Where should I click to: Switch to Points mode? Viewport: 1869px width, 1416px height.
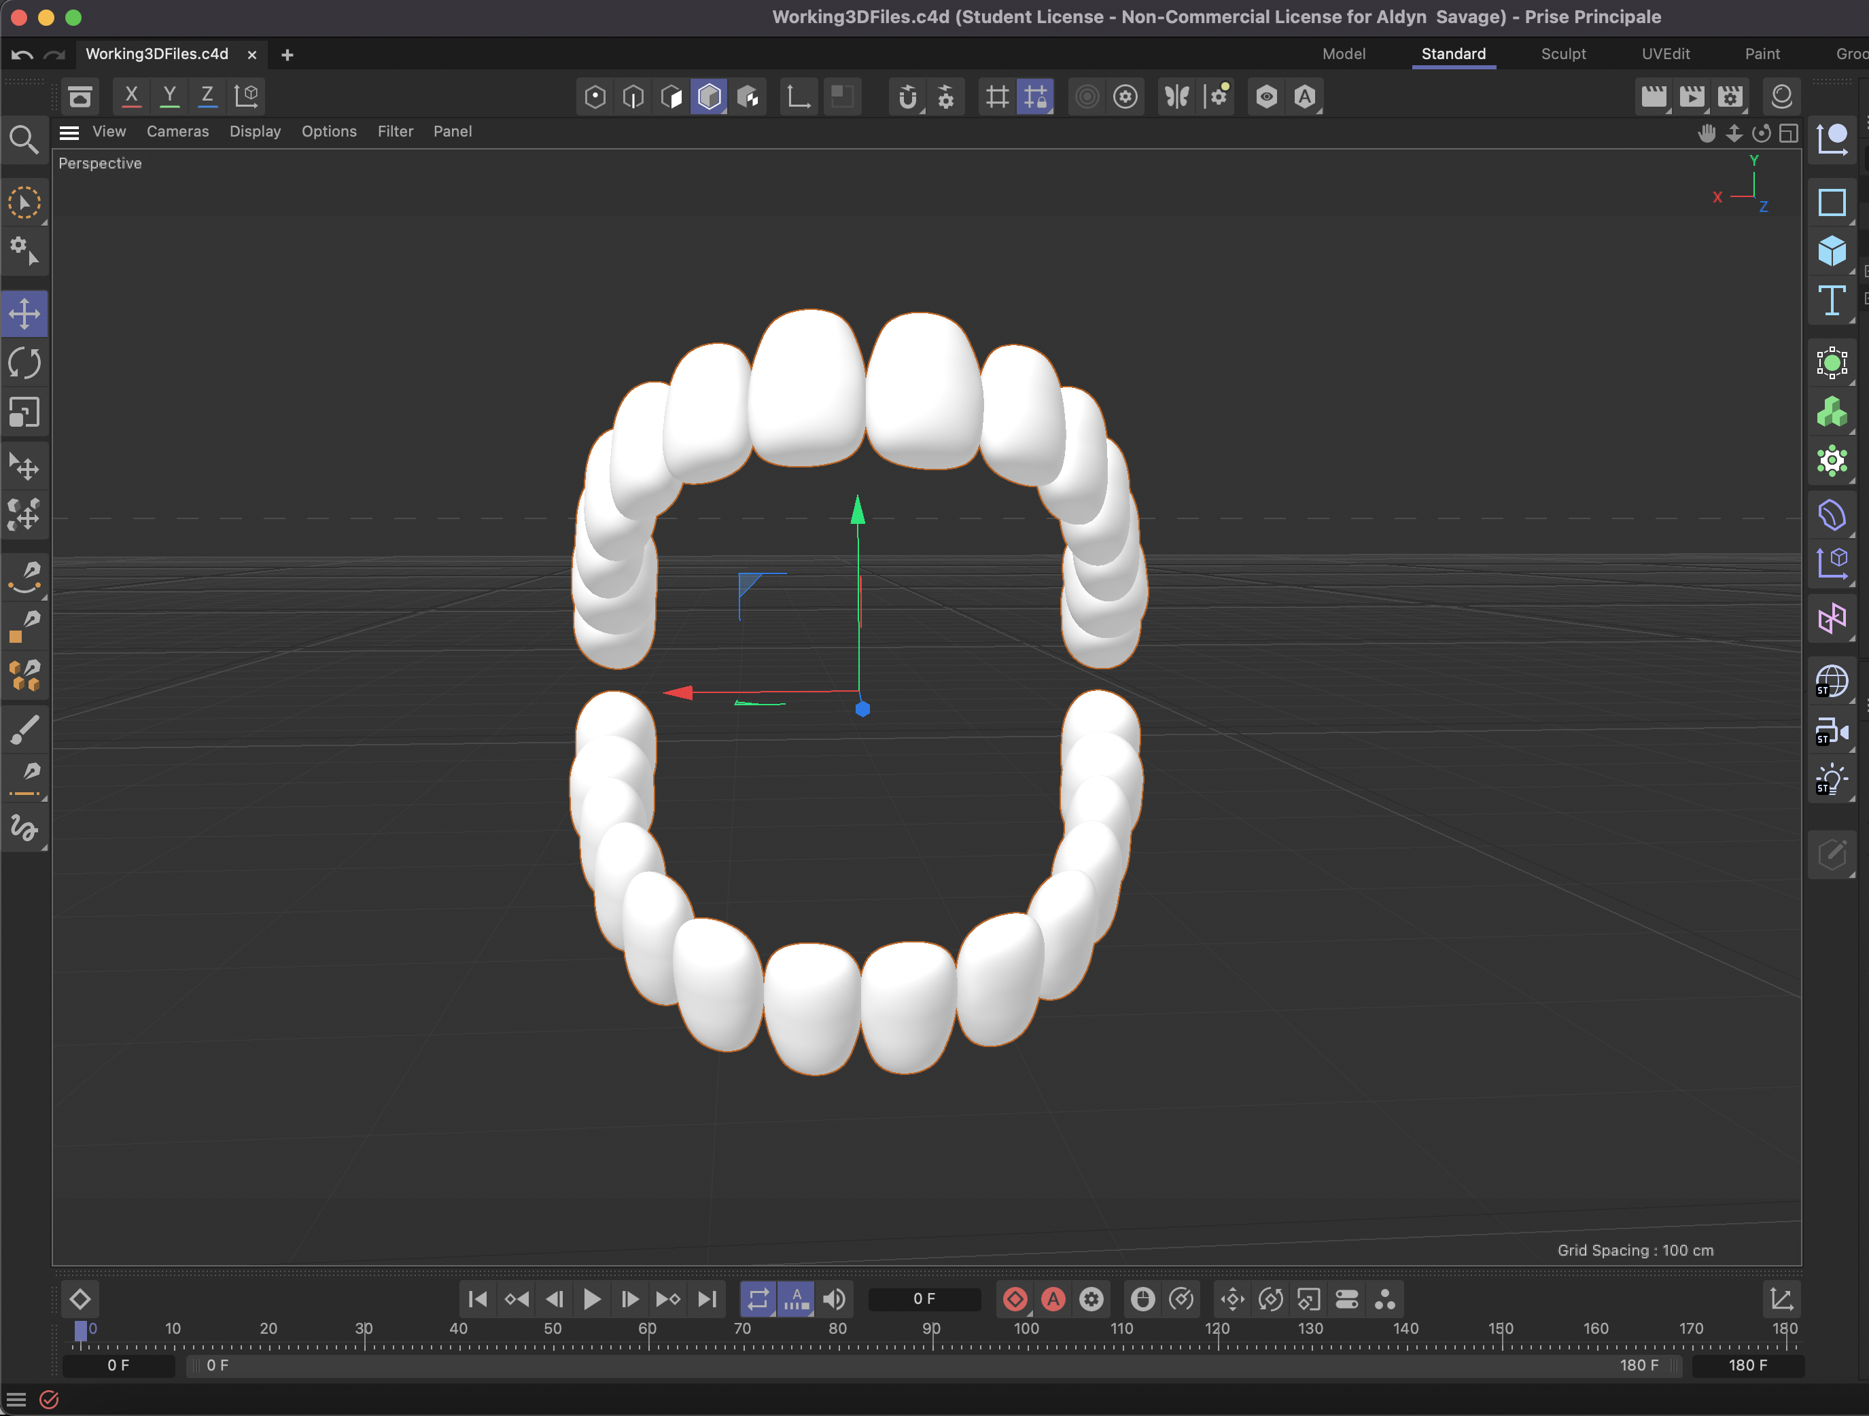(x=595, y=96)
